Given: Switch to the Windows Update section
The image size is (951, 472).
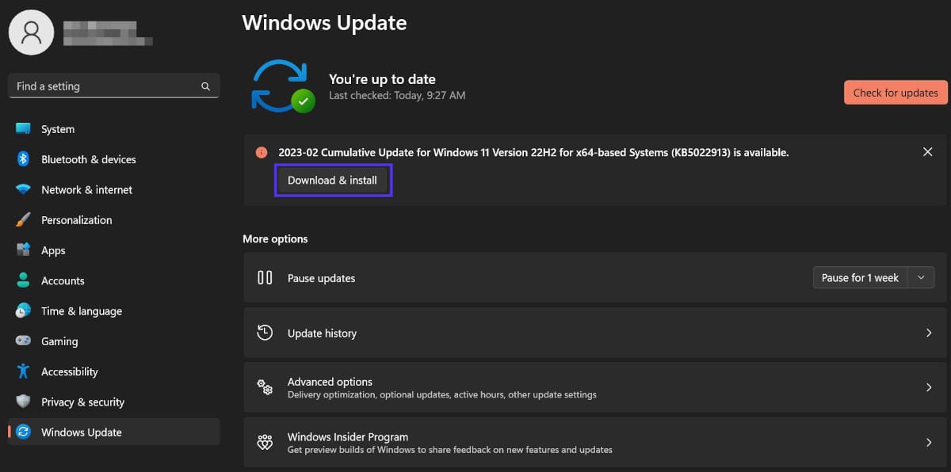Looking at the screenshot, I should pyautogui.click(x=81, y=432).
